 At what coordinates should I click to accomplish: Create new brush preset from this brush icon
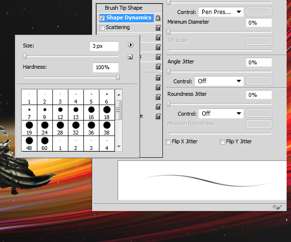pyautogui.click(x=130, y=57)
